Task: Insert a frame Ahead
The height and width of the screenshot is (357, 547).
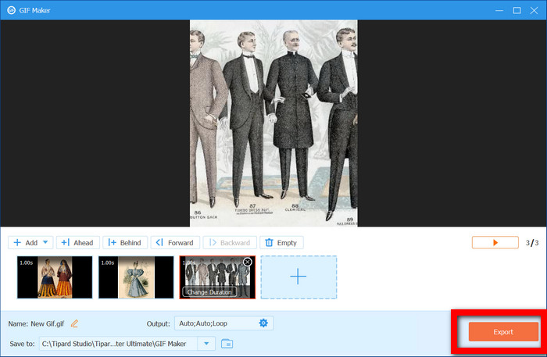Action: (78, 243)
